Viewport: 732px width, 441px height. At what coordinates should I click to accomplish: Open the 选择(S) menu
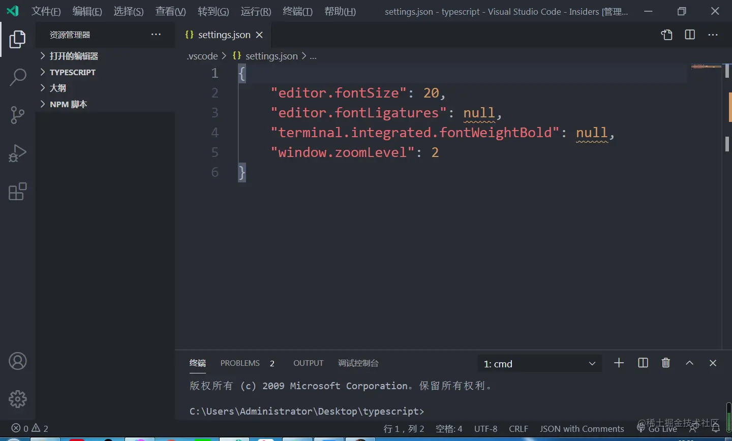tap(128, 11)
